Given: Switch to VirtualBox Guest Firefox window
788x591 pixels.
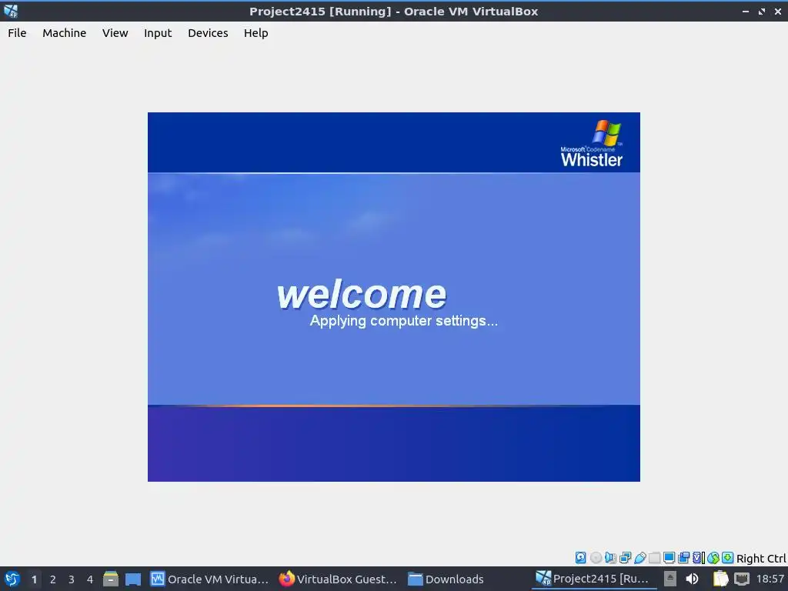Looking at the screenshot, I should [339, 579].
